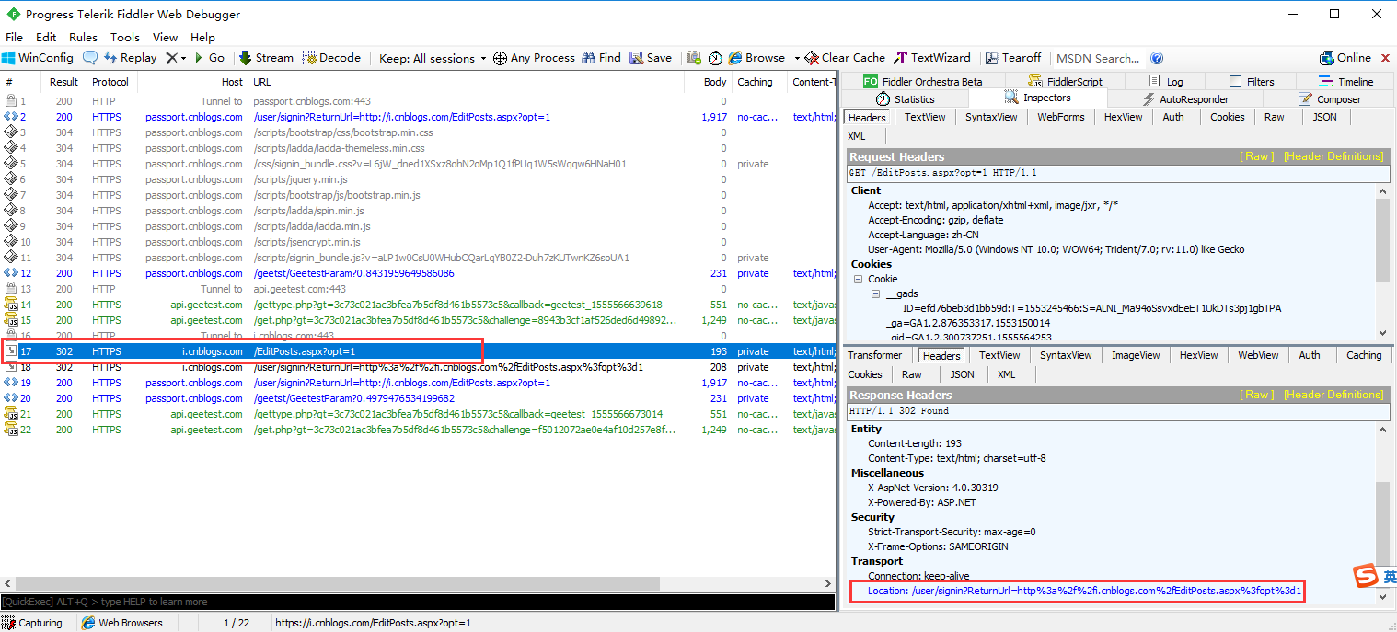Screen dimensions: 1397x632
Task: Select the response Caching tab
Action: (1364, 355)
